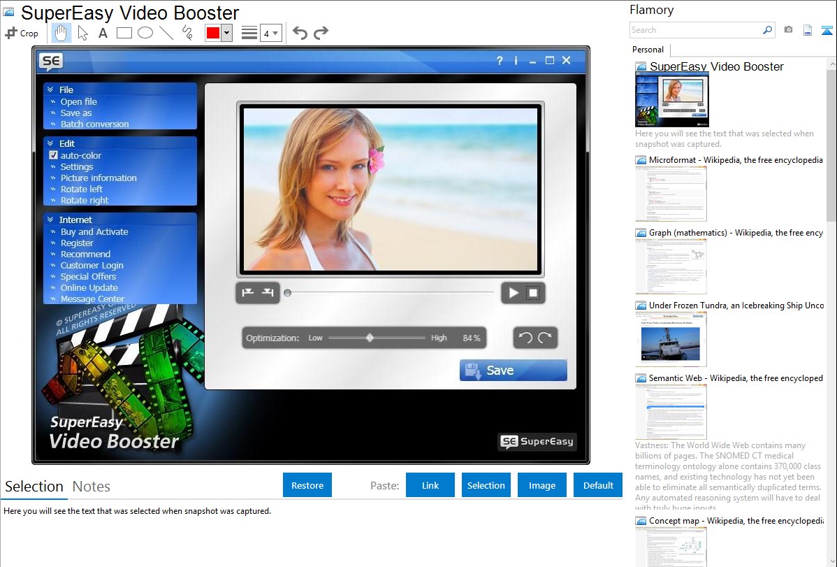Viewport: 837px width, 567px height.
Task: Click Buy and Activate
Action: click(94, 232)
